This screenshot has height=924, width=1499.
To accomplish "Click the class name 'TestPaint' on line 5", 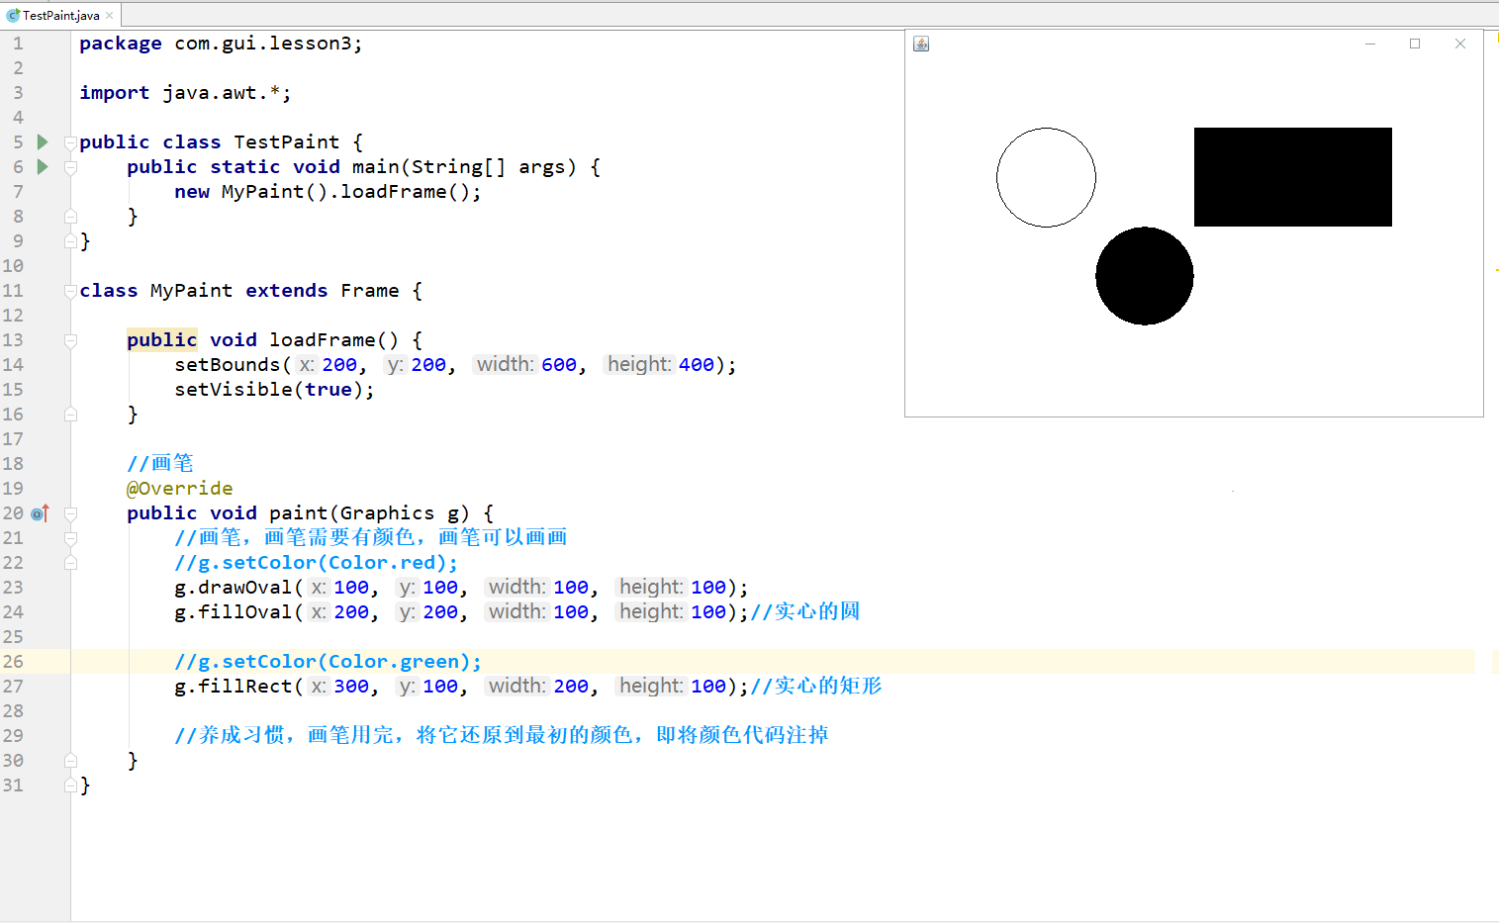I will [287, 142].
